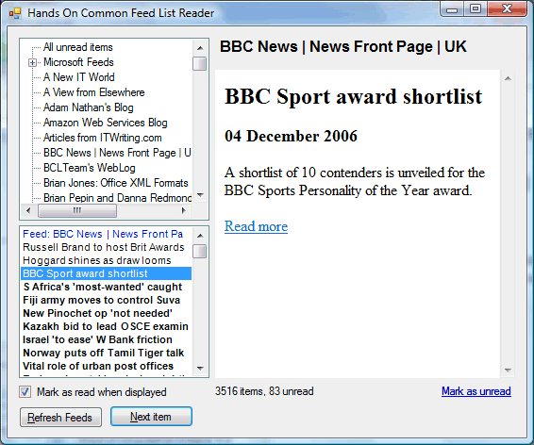Click the article pane scroll down arrow
The image size is (534, 445).
tap(508, 370)
